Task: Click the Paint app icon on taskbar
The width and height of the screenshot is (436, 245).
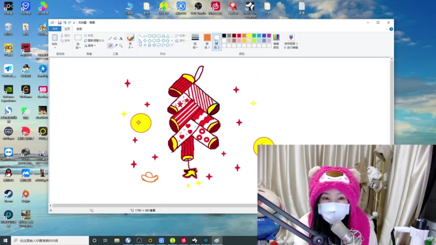Action: point(217,241)
